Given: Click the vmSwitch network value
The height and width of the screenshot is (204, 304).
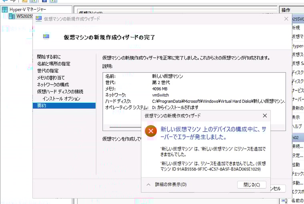Looking at the screenshot, I should tap(160, 95).
